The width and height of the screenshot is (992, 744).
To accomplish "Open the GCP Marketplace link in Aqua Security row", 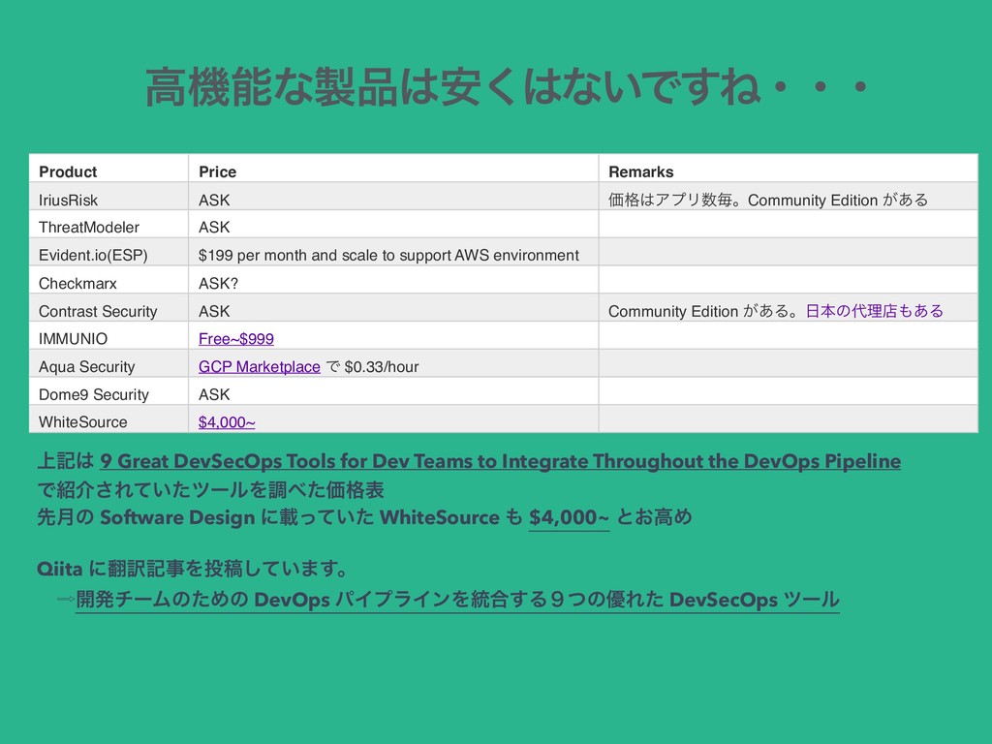I will click(260, 366).
